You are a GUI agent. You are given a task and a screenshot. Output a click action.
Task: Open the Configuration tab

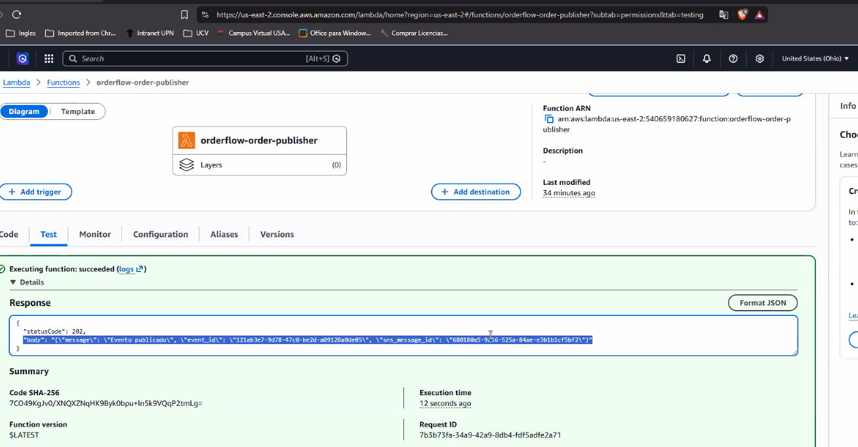(x=161, y=234)
